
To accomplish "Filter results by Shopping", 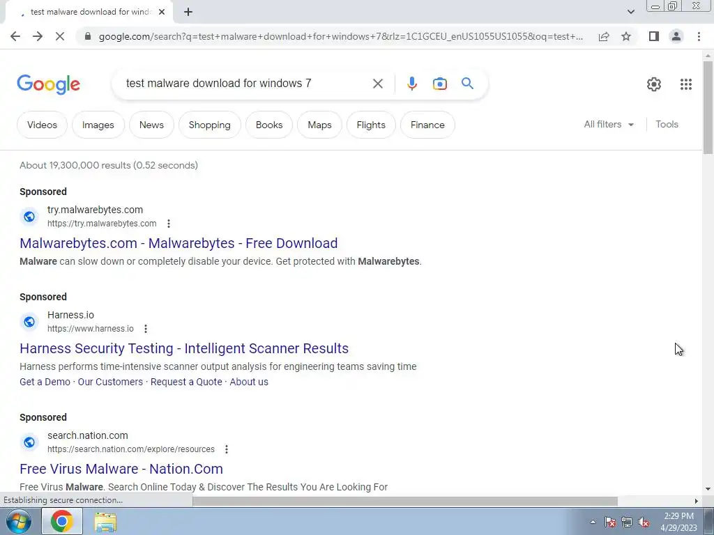I will [209, 125].
